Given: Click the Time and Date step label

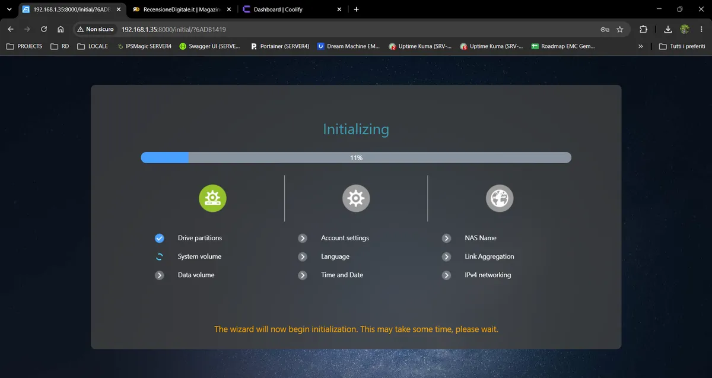Looking at the screenshot, I should click(x=342, y=275).
